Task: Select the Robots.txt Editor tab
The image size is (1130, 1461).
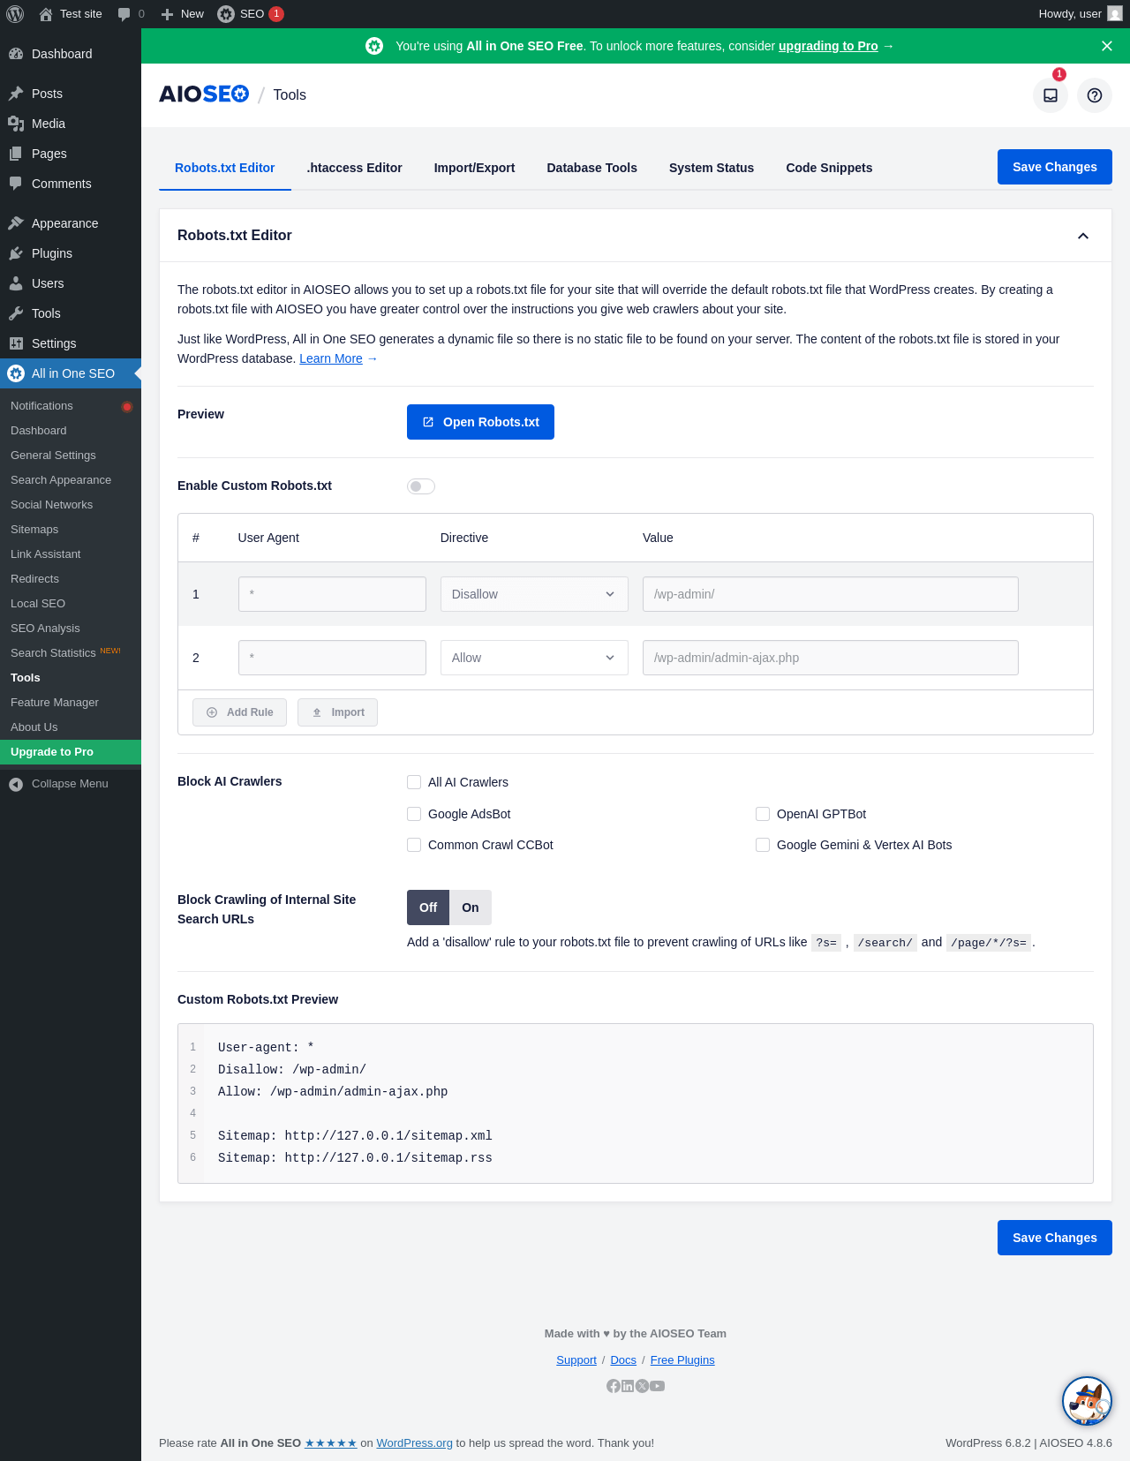Action: point(225,168)
